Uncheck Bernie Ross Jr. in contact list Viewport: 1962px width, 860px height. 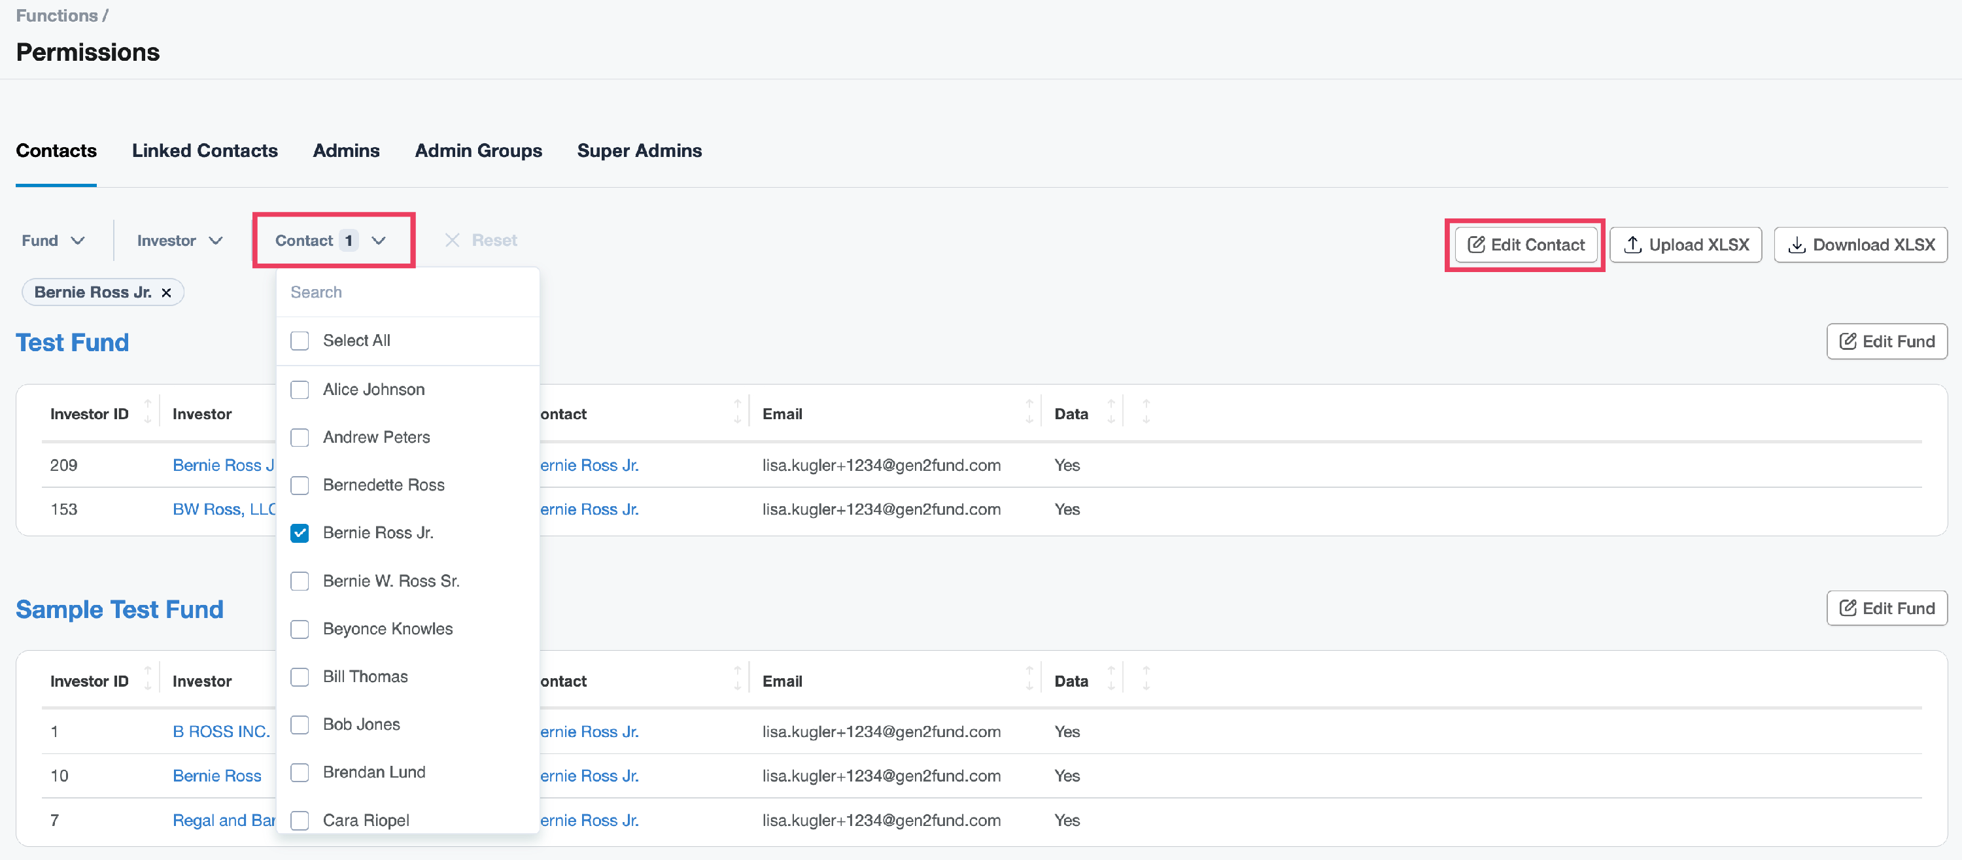[x=300, y=533]
